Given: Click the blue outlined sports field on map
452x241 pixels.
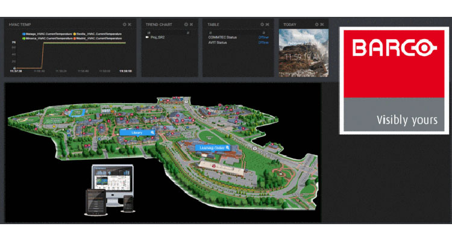Looking at the screenshot, I should [77, 113].
